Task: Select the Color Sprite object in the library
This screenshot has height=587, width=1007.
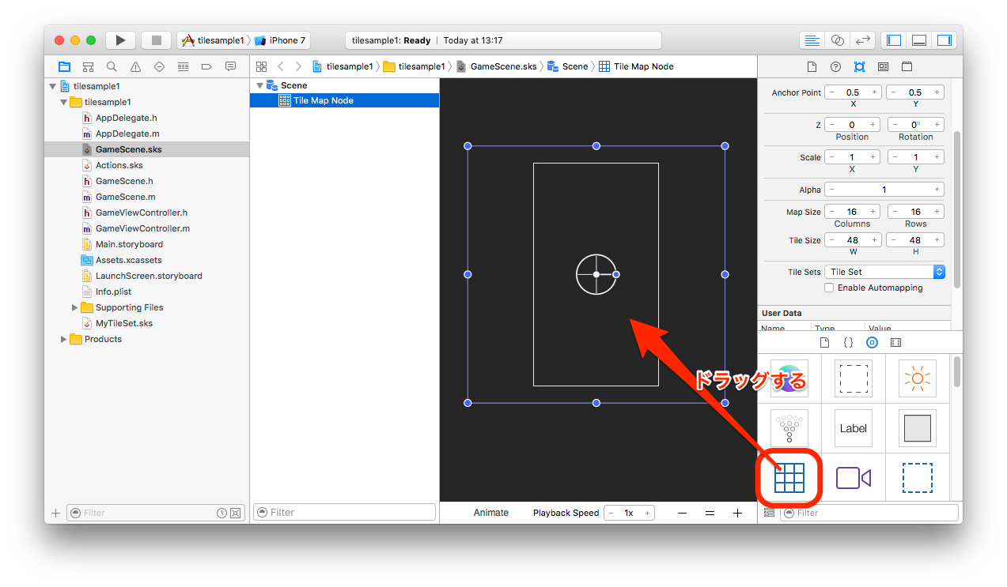Action: (x=915, y=428)
